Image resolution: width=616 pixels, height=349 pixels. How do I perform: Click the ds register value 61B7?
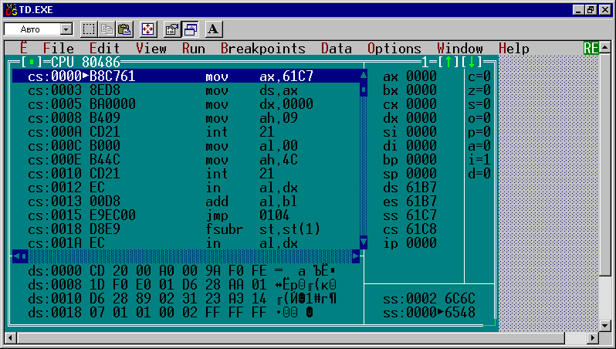click(x=421, y=188)
